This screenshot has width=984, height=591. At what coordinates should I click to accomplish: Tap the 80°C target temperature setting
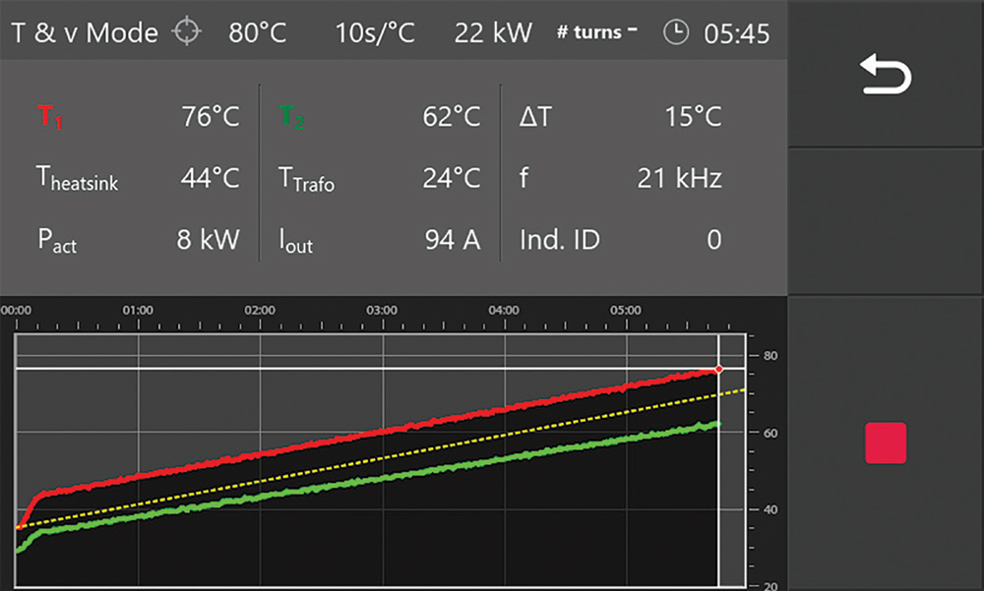click(257, 32)
